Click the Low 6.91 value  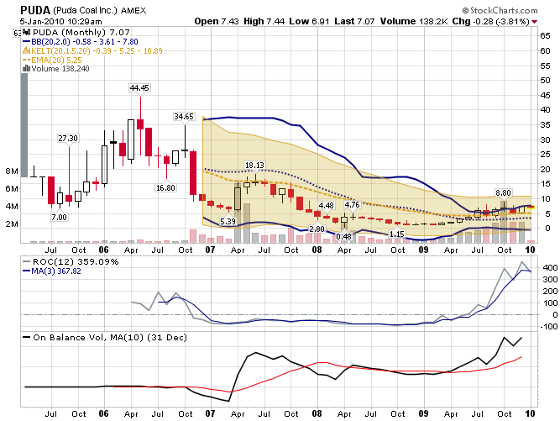(309, 22)
